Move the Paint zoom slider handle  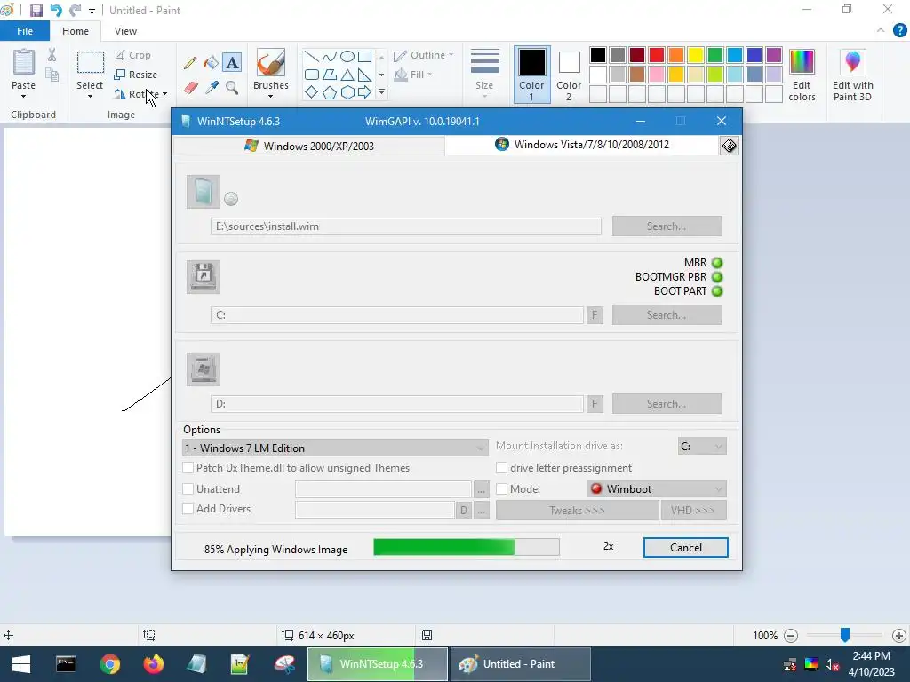(845, 635)
